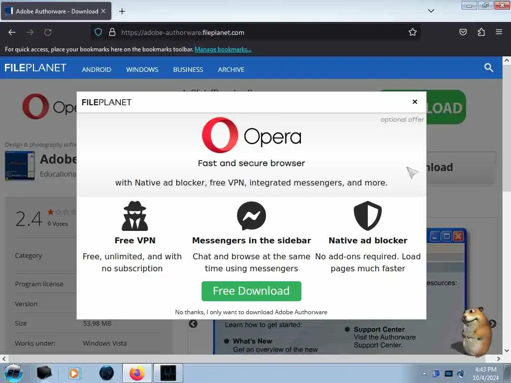Click the Opera logo in popup

coord(252,135)
